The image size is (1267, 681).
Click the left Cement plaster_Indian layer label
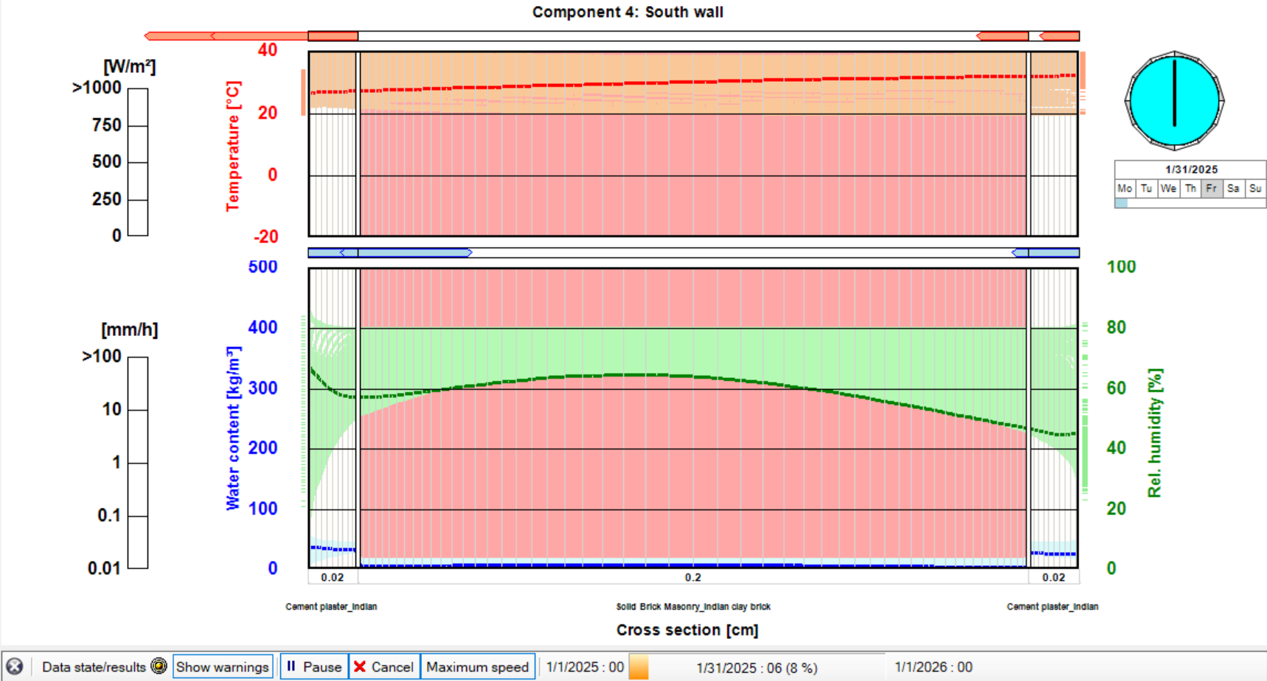pyautogui.click(x=331, y=607)
